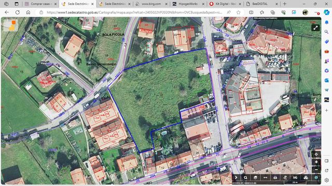The image size is (332, 186).
Task: Switch to the HipogesWorks tab
Action: 189,4
